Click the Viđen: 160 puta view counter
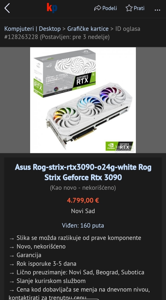This screenshot has width=166, height=300. coord(83,226)
